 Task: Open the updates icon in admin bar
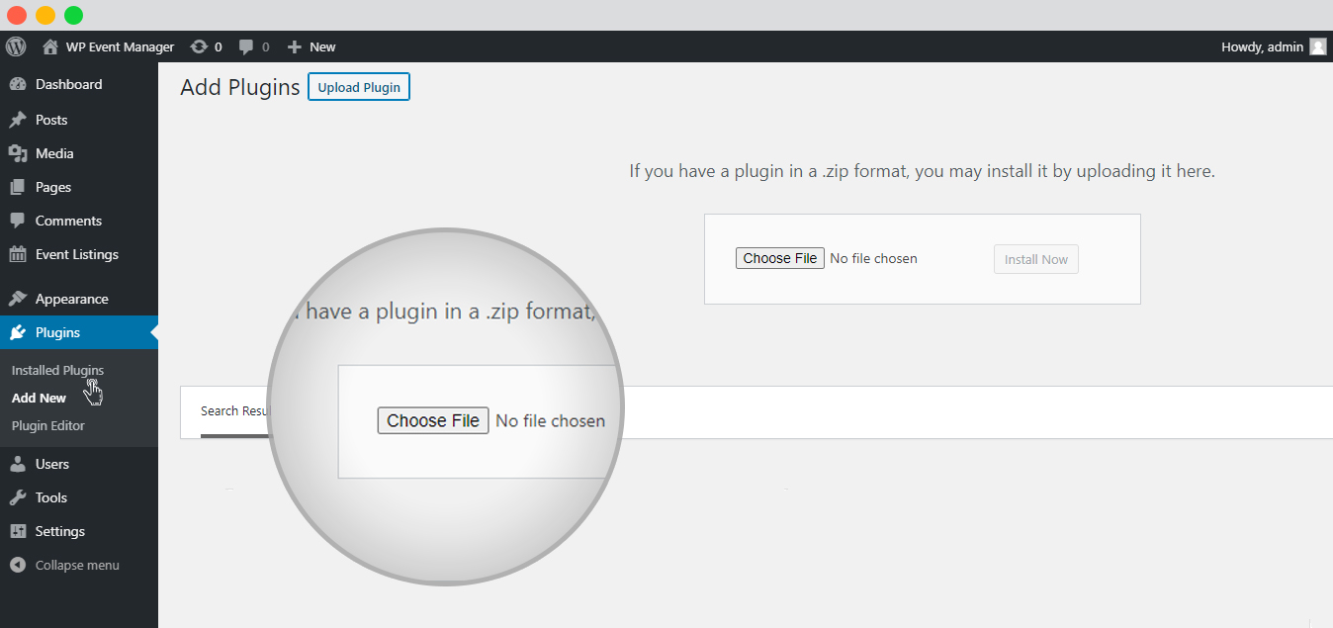(199, 46)
